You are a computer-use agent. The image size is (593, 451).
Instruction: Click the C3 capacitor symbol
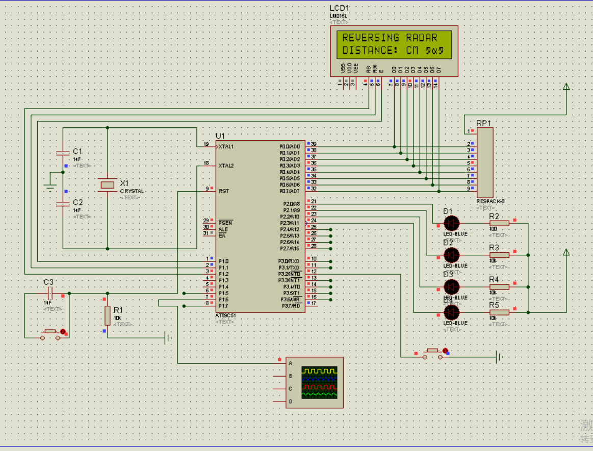(50, 294)
